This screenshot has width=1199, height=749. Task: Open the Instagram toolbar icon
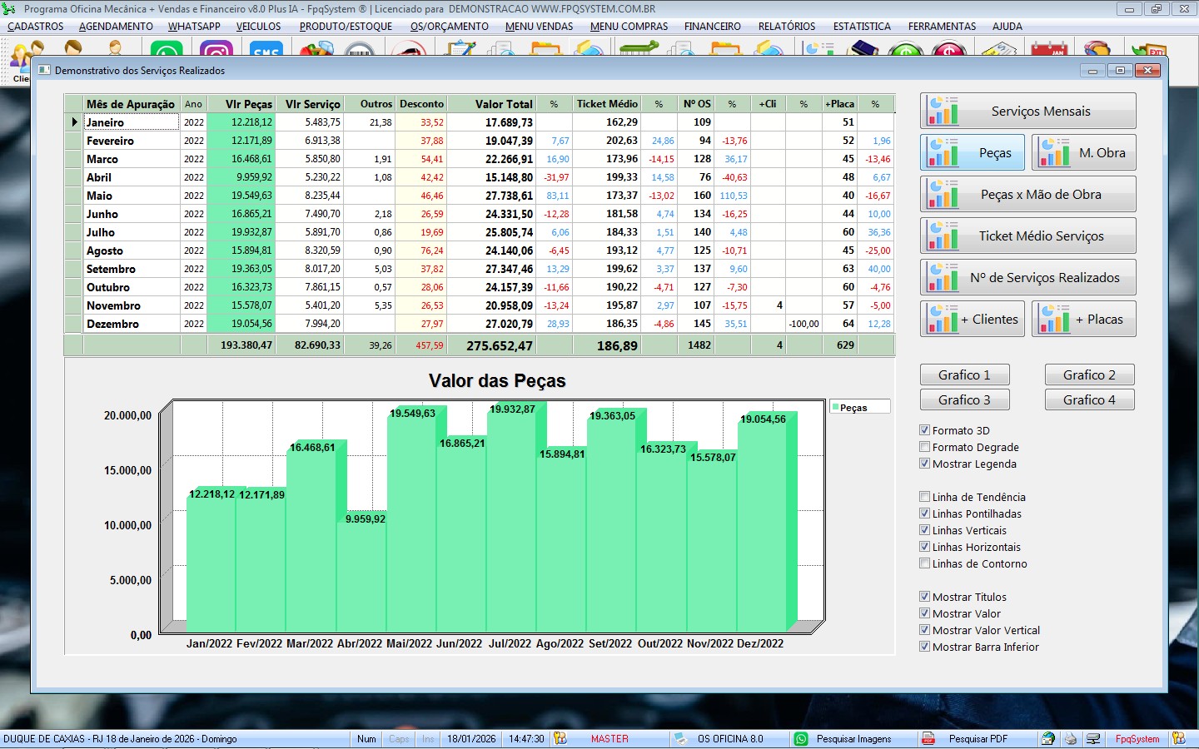point(216,50)
